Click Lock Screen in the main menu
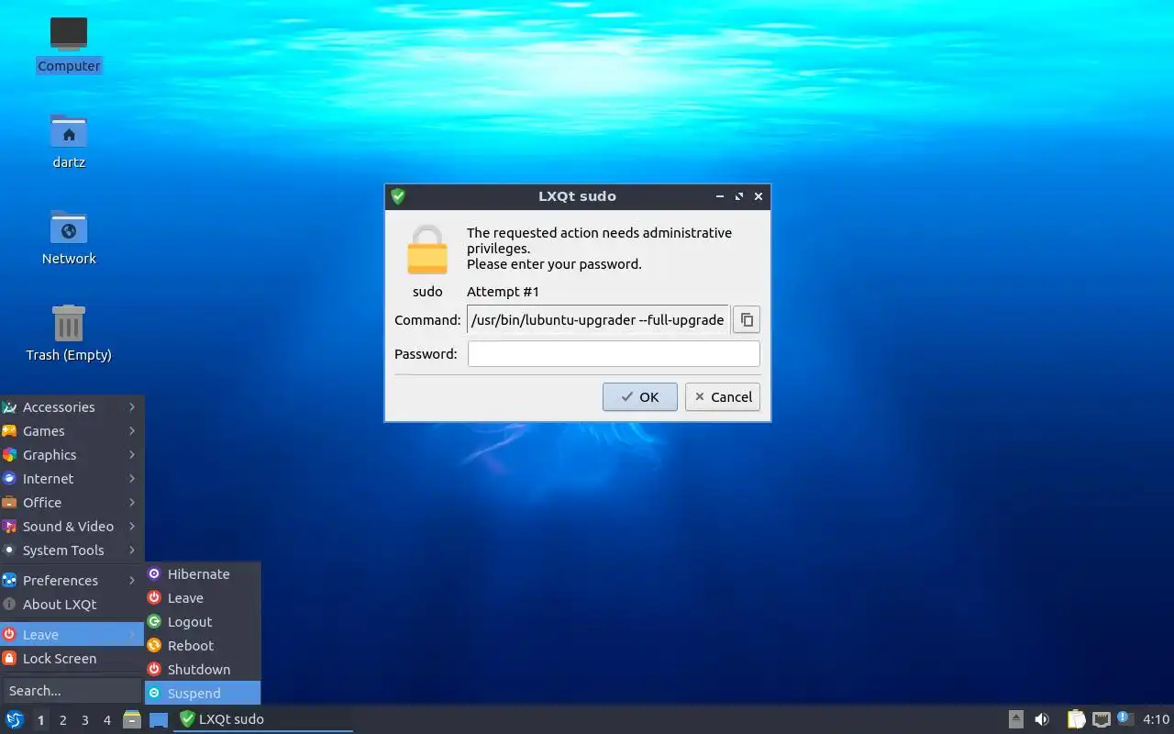This screenshot has width=1174, height=734. [x=72, y=659]
